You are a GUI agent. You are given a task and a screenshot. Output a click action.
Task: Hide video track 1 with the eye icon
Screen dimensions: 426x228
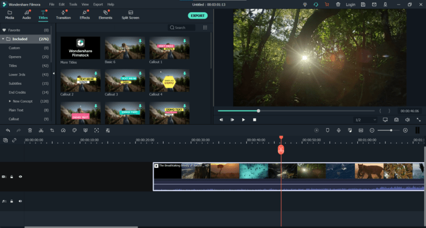click(x=21, y=177)
